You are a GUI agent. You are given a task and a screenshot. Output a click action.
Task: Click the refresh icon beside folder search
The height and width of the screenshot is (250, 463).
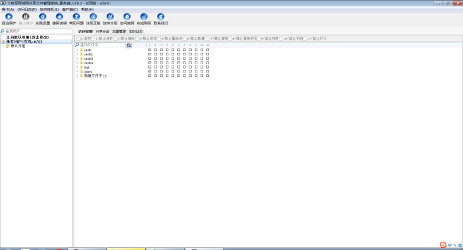pos(129,45)
